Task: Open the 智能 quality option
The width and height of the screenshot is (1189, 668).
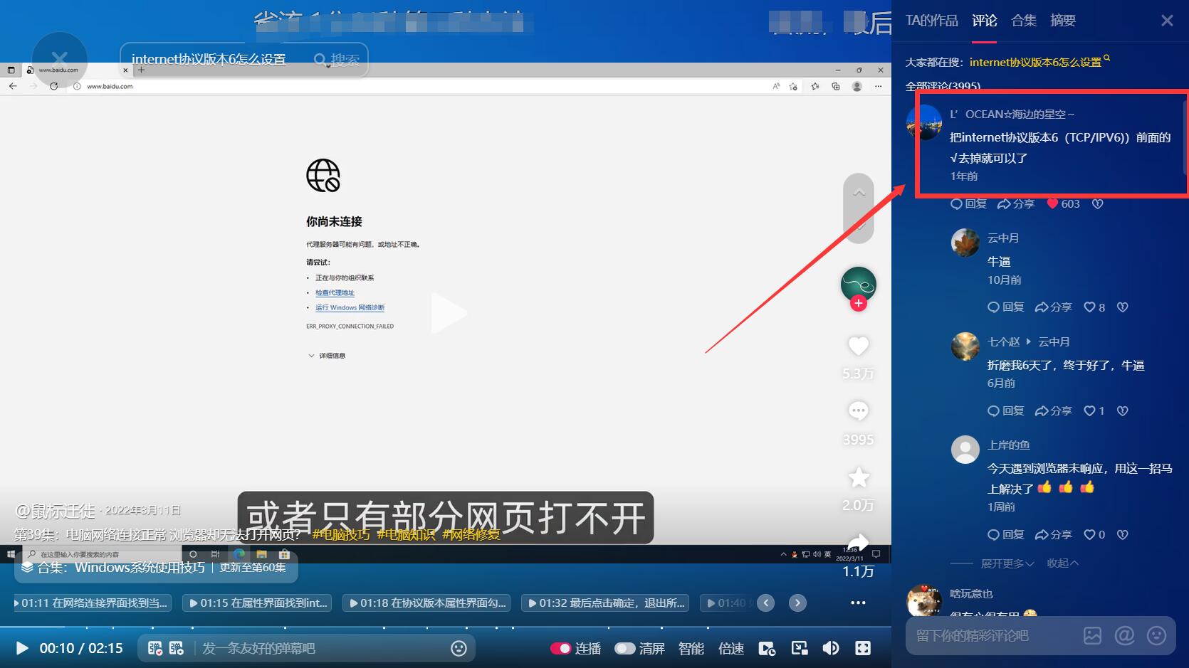Action: [x=691, y=648]
